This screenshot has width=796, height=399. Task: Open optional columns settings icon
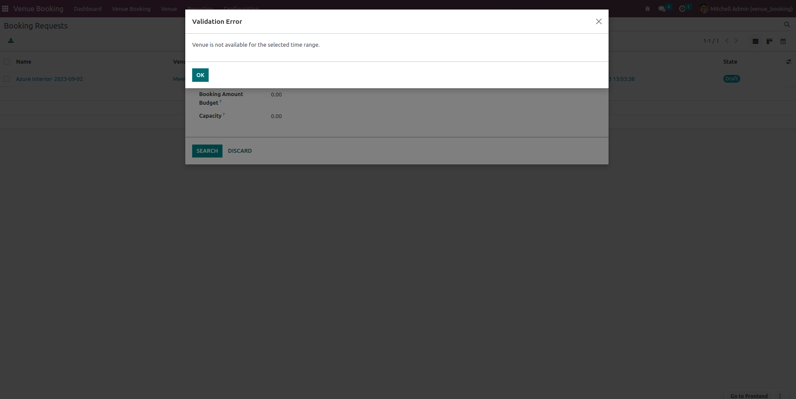789,62
